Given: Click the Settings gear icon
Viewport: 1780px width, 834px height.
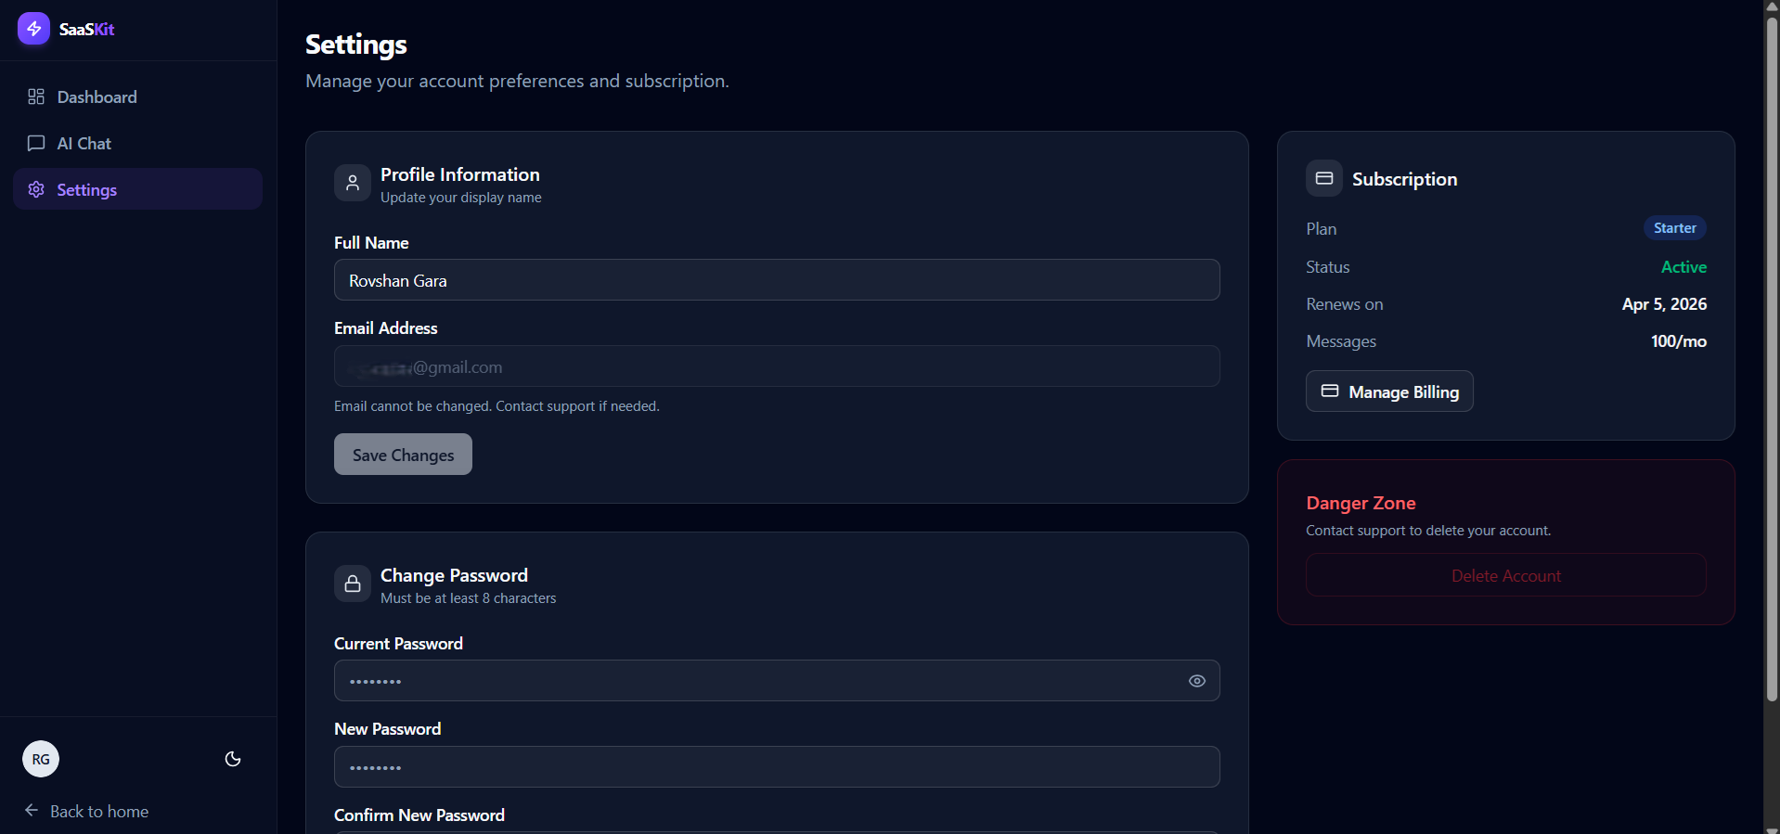Looking at the screenshot, I should click(x=36, y=189).
